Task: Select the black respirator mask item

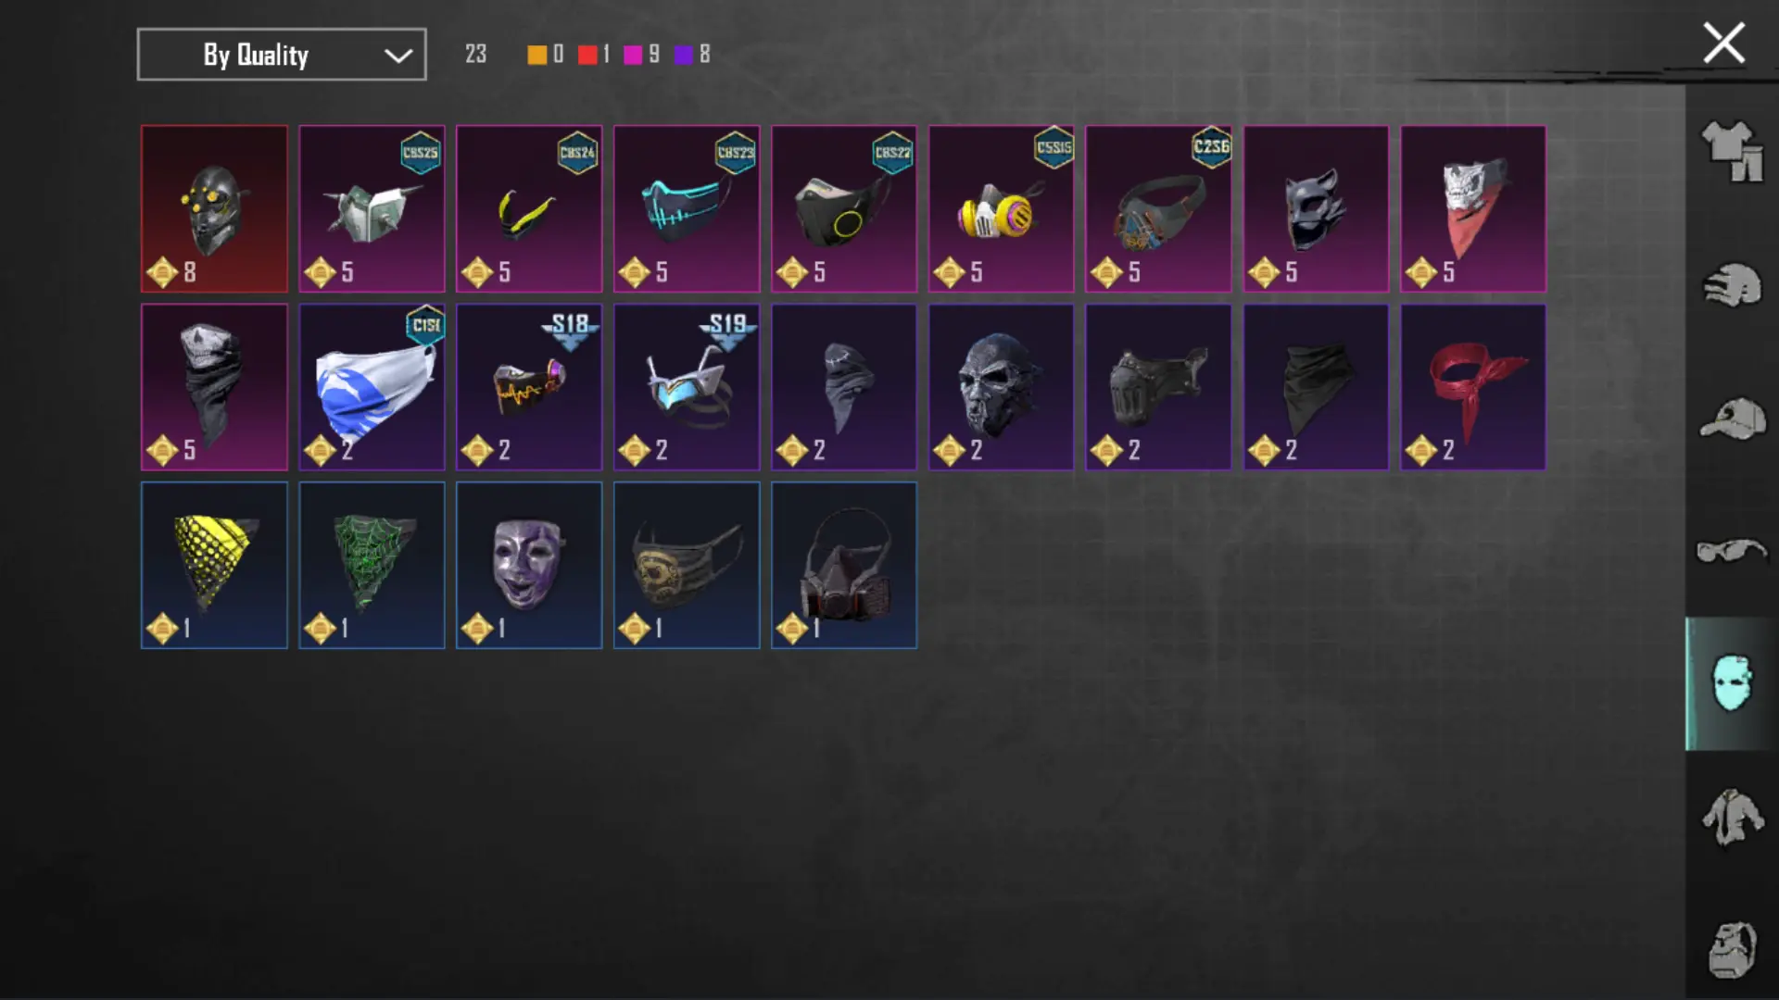Action: (844, 565)
